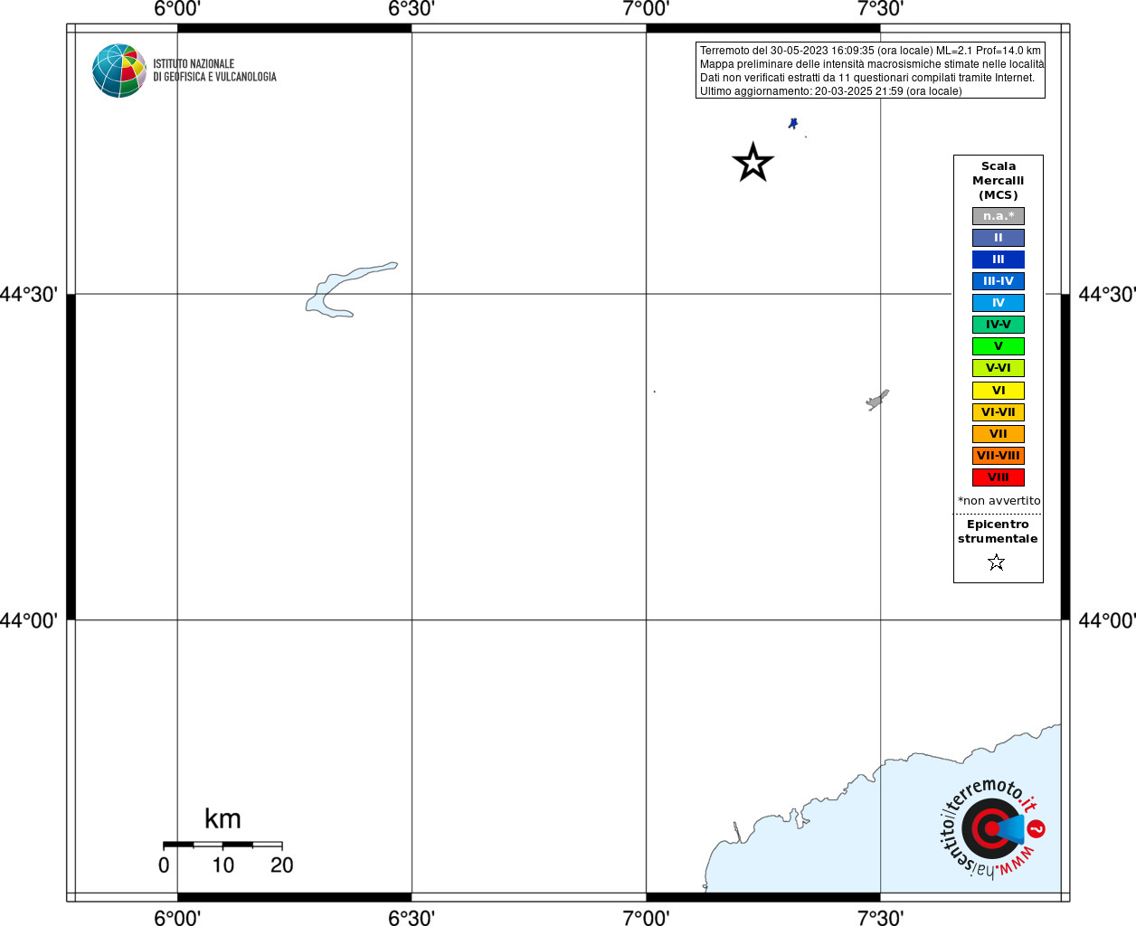The width and height of the screenshot is (1136, 926).
Task: Click the bottom 6°00' longitude label
Action: pyautogui.click(x=177, y=917)
